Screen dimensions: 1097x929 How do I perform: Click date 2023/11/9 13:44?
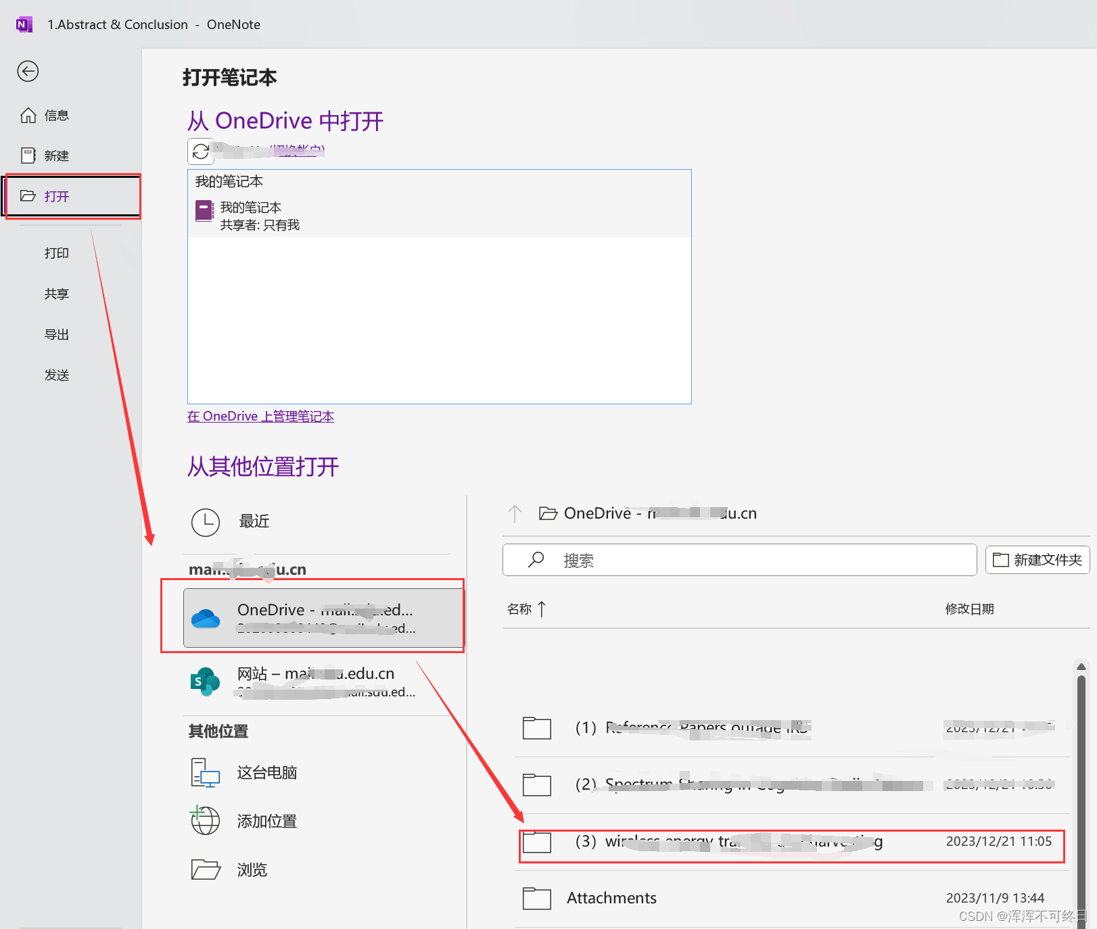pyautogui.click(x=995, y=899)
